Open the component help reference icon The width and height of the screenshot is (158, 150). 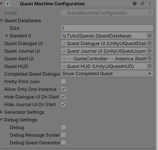click(135, 3)
